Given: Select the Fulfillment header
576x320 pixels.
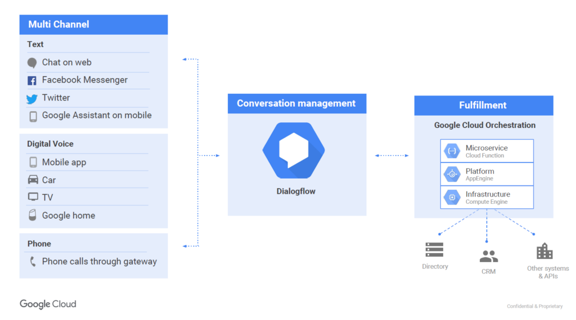Looking at the screenshot, I should tap(484, 106).
